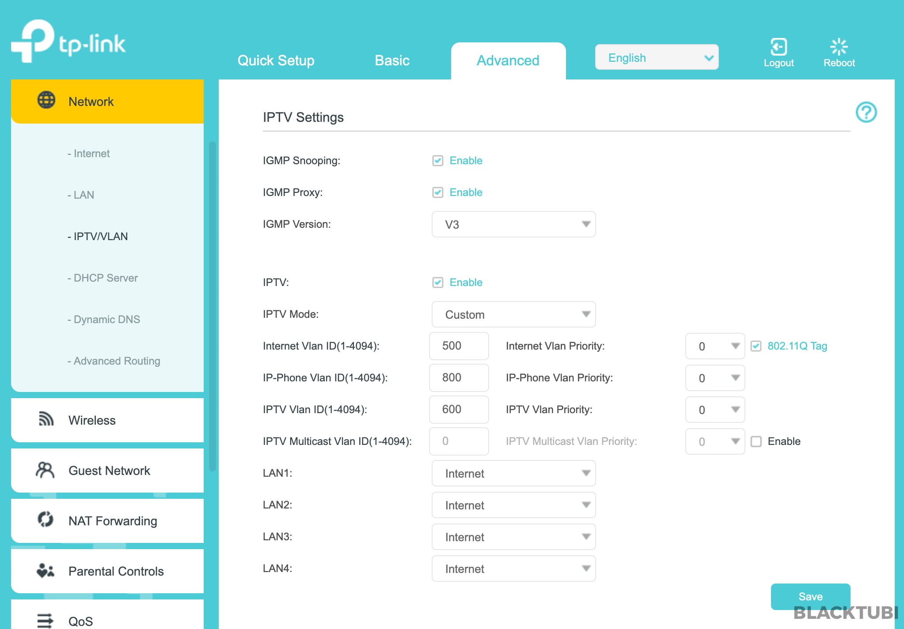
Task: Toggle the 802.11Q Tag checkbox
Action: coord(756,346)
